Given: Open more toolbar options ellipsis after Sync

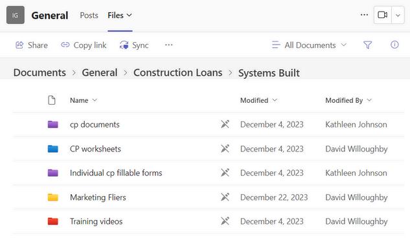Looking at the screenshot, I should coord(168,45).
